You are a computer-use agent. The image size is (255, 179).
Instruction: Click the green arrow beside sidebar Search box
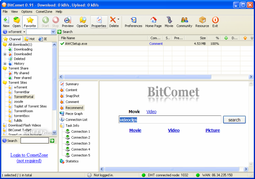52,141
